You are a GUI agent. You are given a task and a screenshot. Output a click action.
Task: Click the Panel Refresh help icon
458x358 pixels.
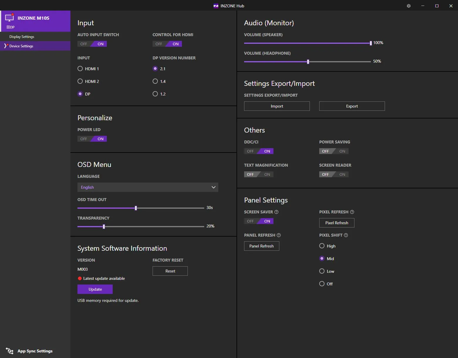[x=279, y=235]
